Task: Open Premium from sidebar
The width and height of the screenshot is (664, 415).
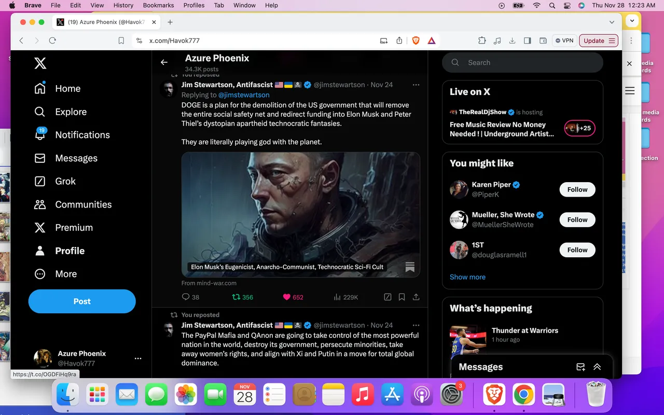Action: [63, 227]
